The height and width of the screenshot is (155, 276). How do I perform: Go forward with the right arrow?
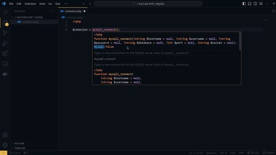90,4
